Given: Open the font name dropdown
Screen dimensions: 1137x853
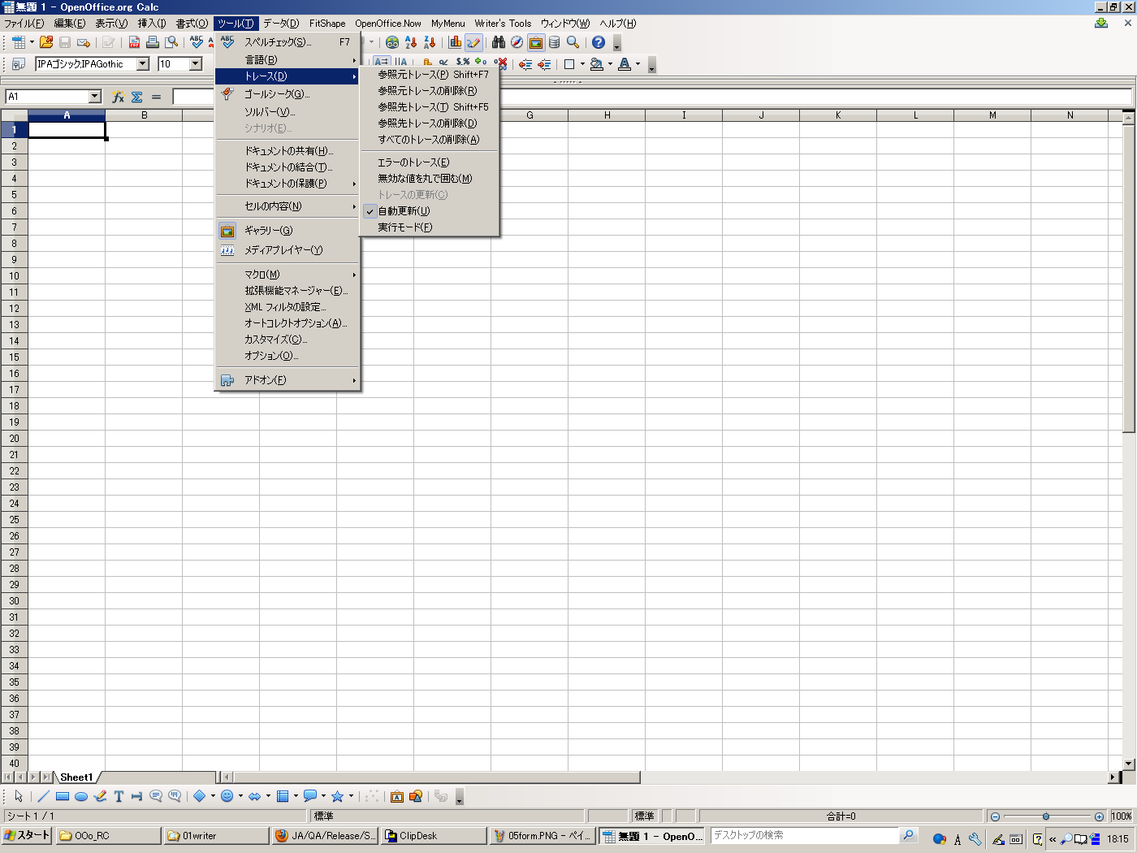Looking at the screenshot, I should pyautogui.click(x=143, y=64).
